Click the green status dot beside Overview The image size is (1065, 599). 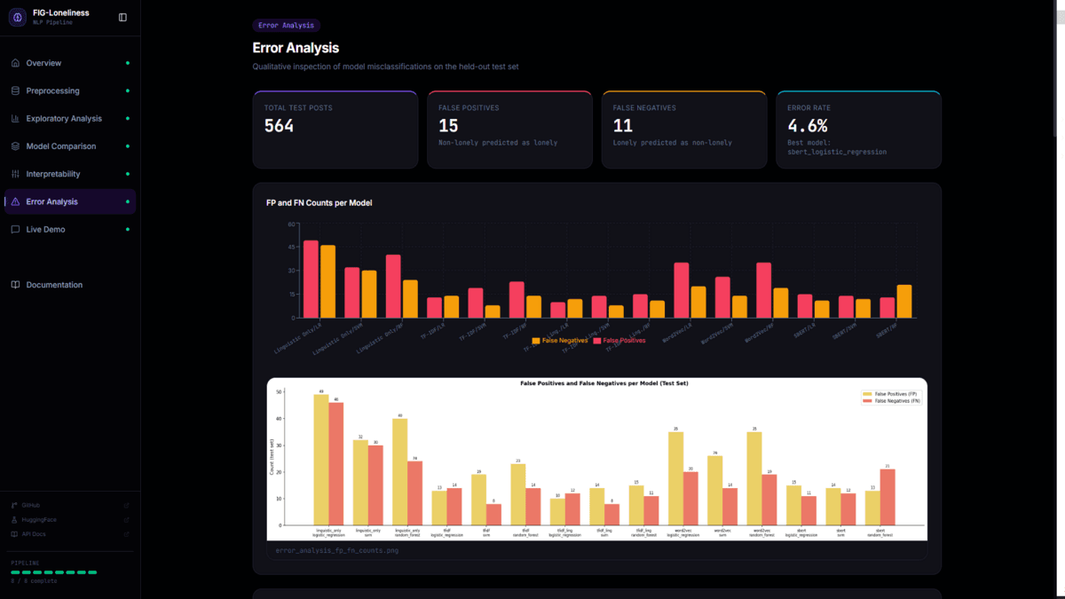click(x=128, y=63)
